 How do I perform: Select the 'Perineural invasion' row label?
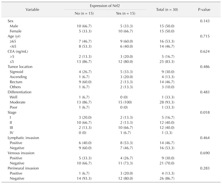tap(22, 168)
